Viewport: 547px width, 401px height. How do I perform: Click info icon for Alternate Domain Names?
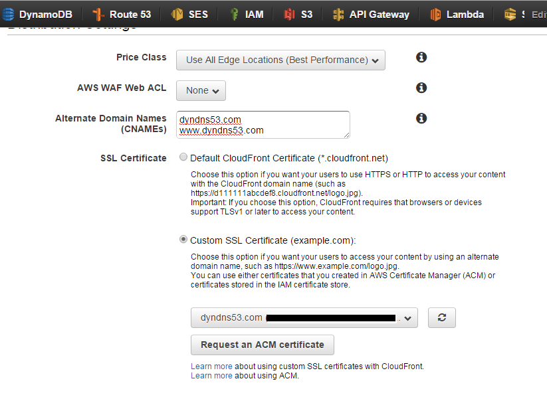(x=421, y=118)
